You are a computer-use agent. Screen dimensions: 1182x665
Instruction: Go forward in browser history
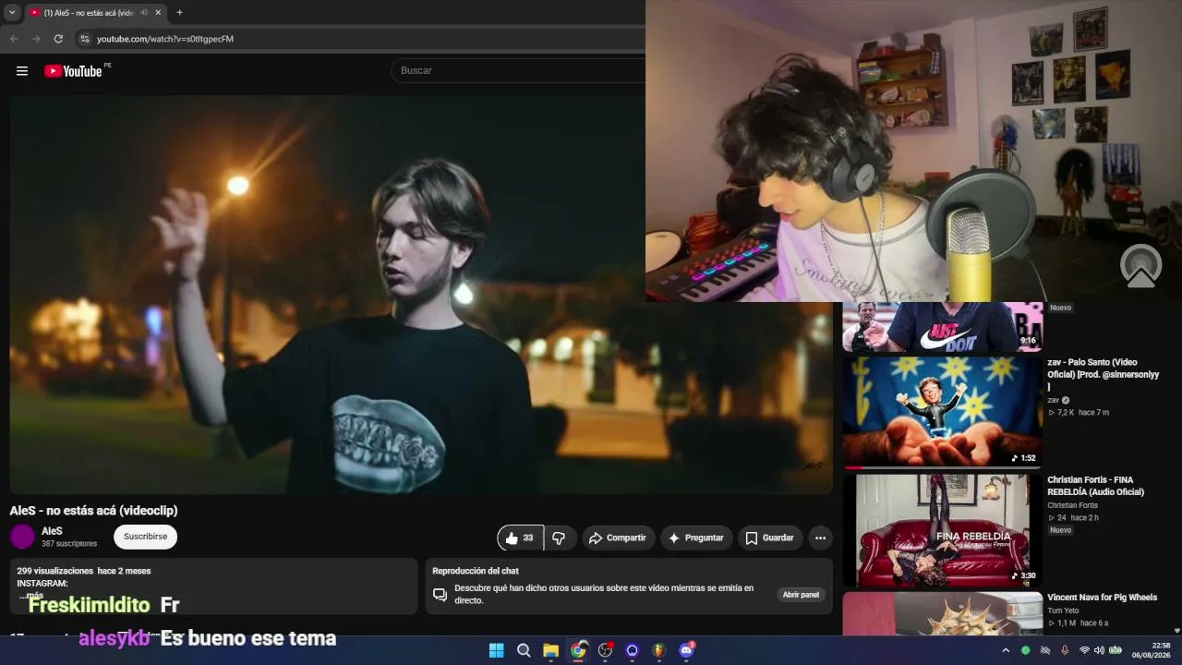click(x=36, y=39)
